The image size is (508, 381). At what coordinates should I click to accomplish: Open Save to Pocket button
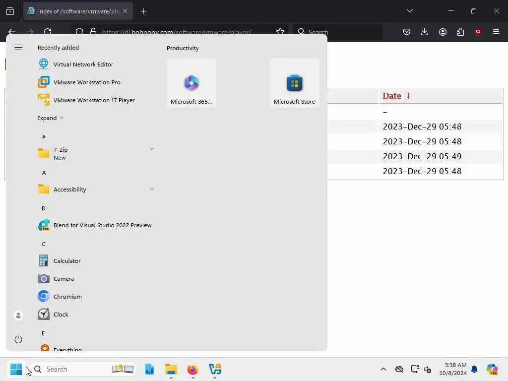coord(407,32)
